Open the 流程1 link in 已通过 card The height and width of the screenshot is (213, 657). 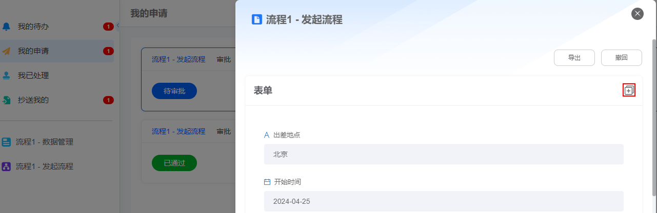coord(178,131)
